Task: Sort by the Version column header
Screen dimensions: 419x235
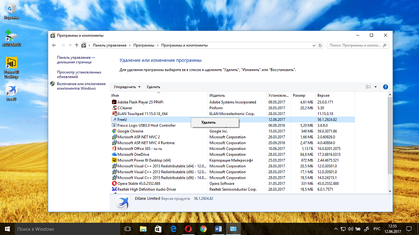Action: click(x=335, y=95)
